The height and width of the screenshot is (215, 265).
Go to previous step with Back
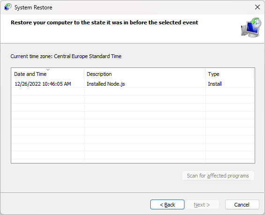click(167, 205)
